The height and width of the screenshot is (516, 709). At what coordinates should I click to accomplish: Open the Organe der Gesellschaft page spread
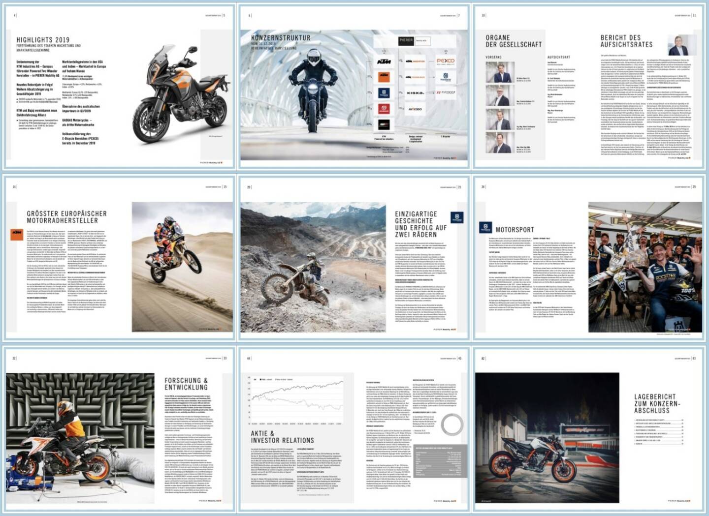pos(588,86)
